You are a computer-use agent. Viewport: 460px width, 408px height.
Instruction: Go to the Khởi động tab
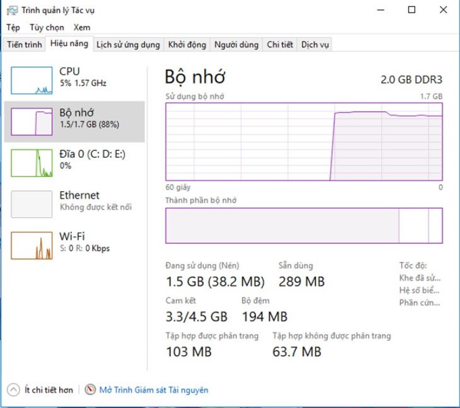(187, 45)
